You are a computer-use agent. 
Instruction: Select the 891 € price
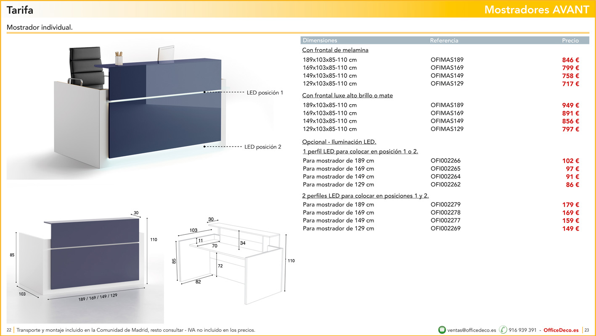pyautogui.click(x=571, y=113)
